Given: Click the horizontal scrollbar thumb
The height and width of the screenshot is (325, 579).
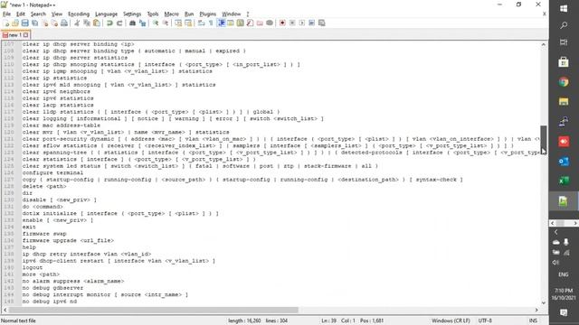Looking at the screenshot, I should coord(153,310).
